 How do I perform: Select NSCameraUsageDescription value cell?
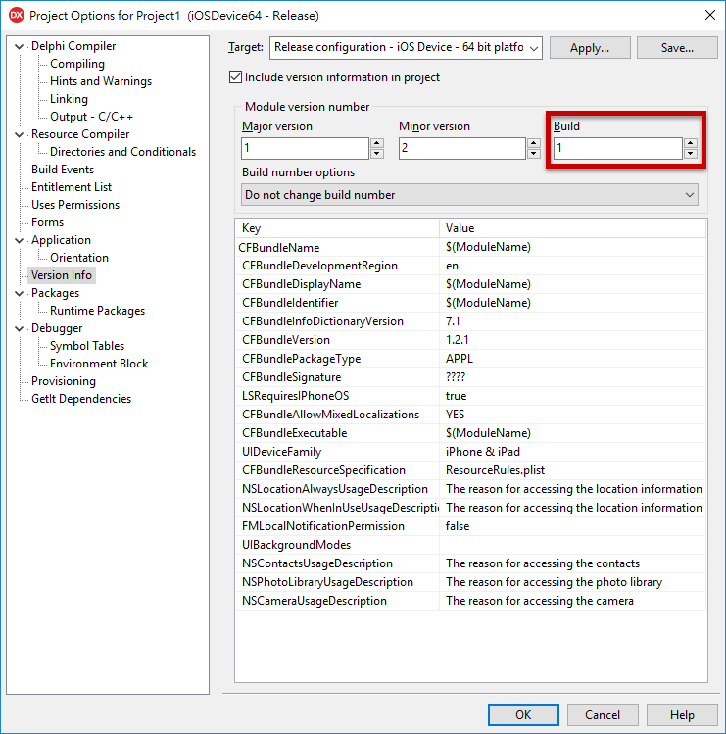(572, 601)
